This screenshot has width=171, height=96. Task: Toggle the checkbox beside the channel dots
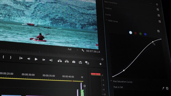pos(158,31)
